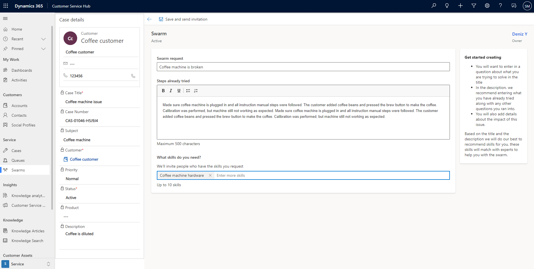Expand the Pinned section chevron
The height and width of the screenshot is (269, 534).
(x=43, y=49)
